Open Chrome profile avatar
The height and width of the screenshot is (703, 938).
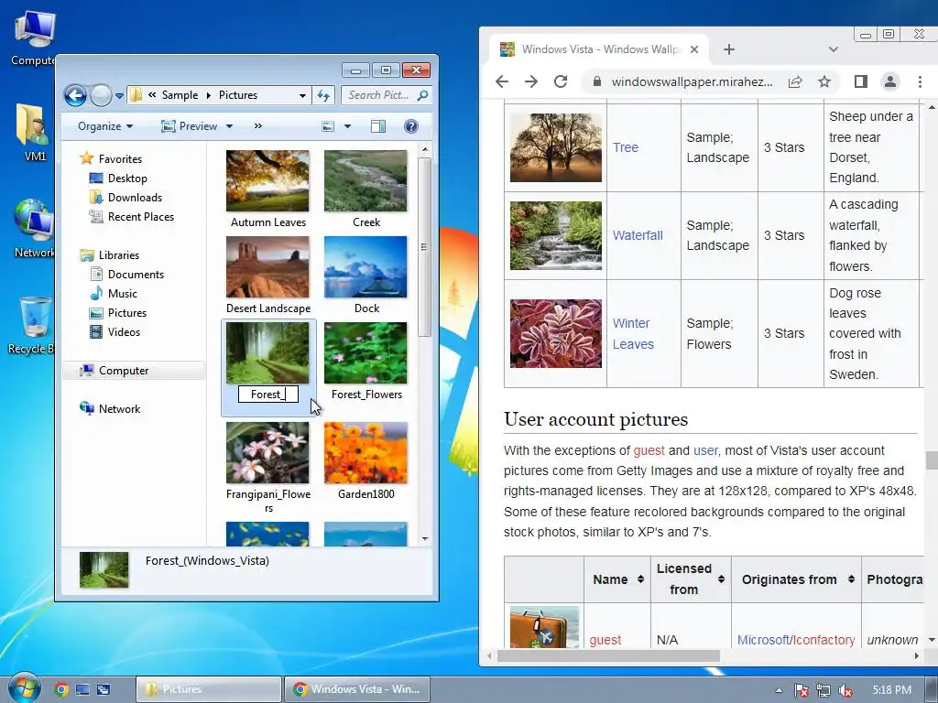[x=890, y=81]
